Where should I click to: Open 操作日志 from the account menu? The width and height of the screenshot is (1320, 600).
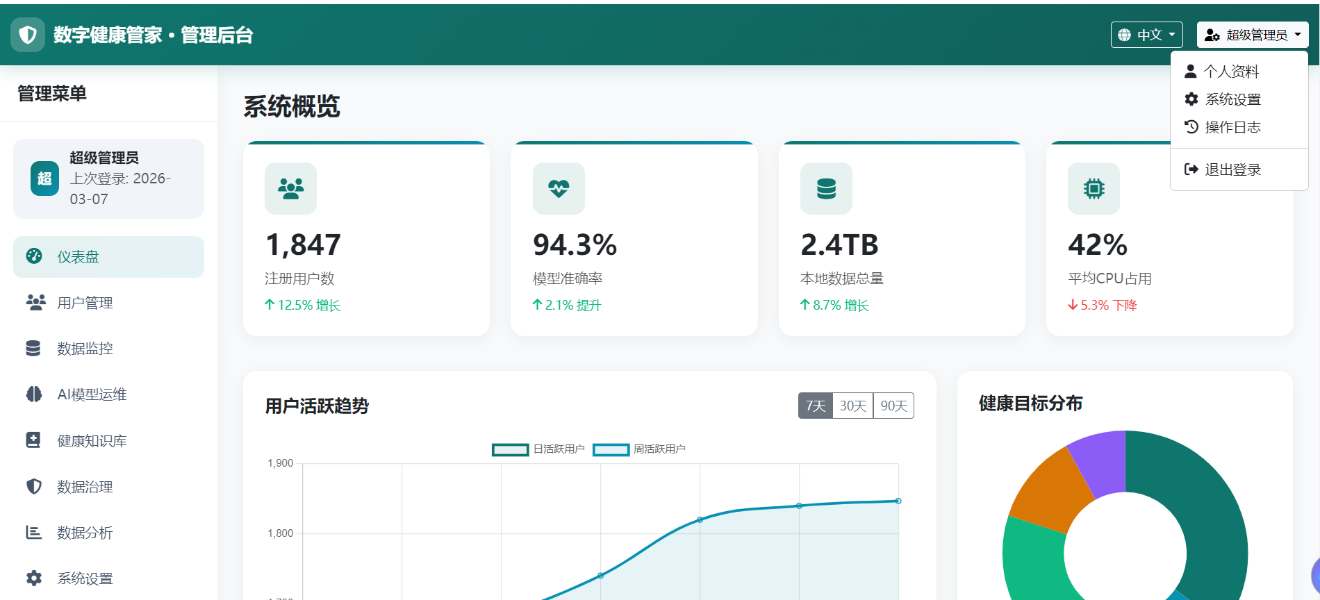[1239, 127]
